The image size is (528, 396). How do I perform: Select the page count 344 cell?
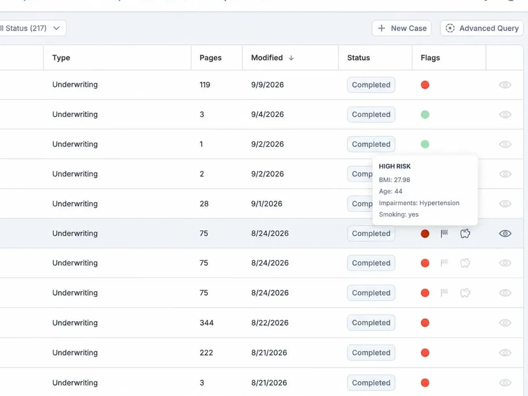[206, 323]
